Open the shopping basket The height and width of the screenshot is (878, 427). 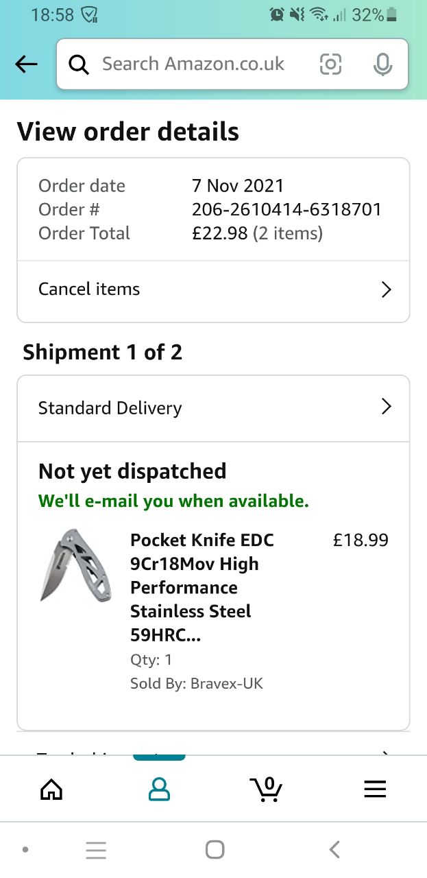(x=266, y=790)
